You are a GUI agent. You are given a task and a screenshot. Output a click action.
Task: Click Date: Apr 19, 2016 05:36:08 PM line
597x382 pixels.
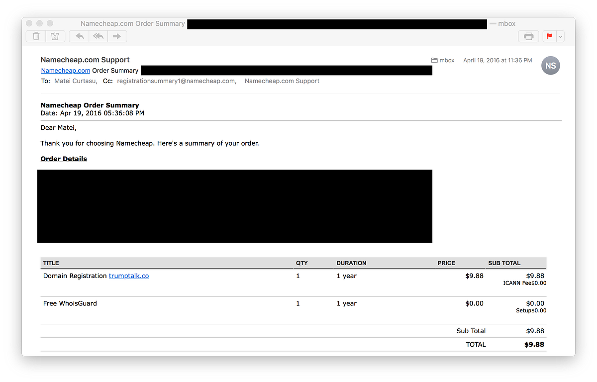[x=93, y=113]
